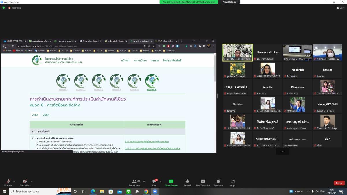Switch to the 2565 year tab

tap(46, 115)
